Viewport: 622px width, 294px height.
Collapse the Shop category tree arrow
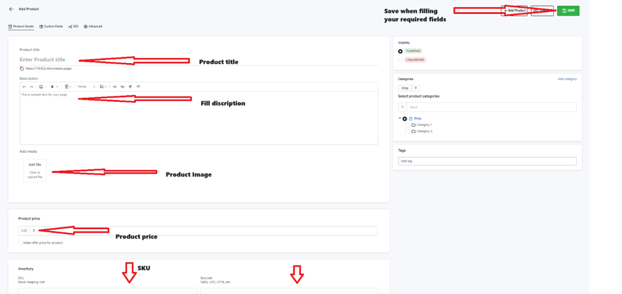(x=399, y=118)
